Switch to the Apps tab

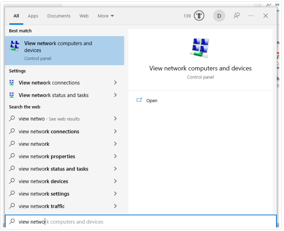point(33,16)
